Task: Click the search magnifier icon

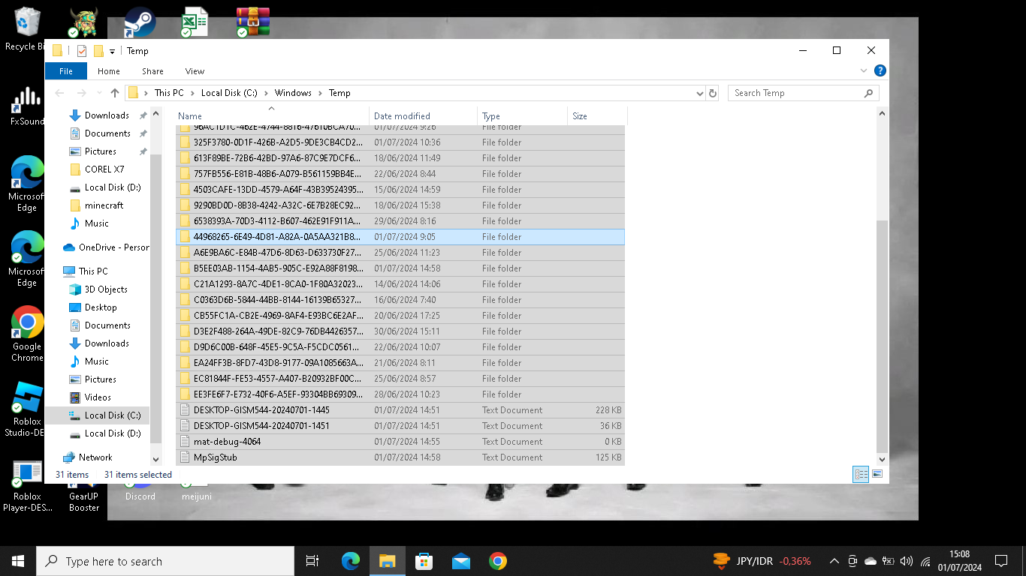Action: pyautogui.click(x=869, y=93)
